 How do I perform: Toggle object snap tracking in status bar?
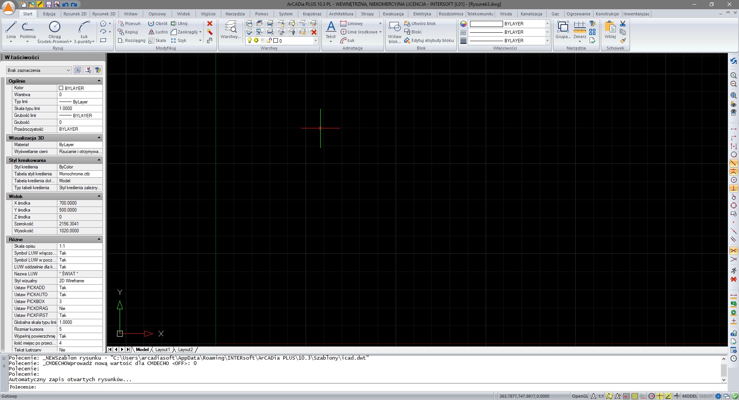(x=669, y=396)
